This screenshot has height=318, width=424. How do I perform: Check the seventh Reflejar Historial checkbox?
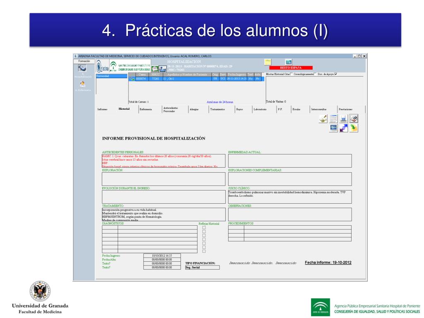[204, 251]
